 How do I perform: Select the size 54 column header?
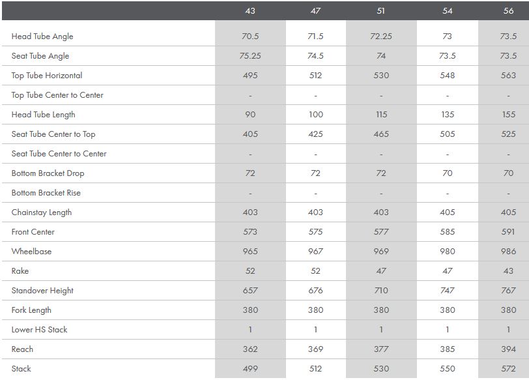(447, 11)
